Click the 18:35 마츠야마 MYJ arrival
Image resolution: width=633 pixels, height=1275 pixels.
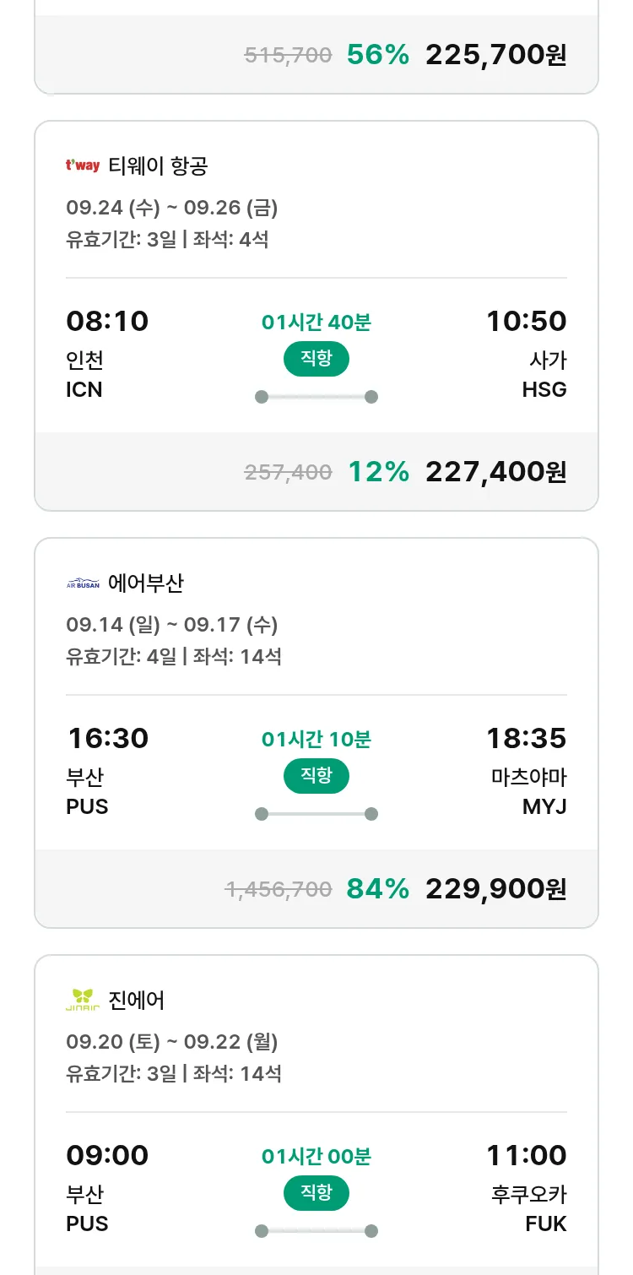(x=527, y=770)
